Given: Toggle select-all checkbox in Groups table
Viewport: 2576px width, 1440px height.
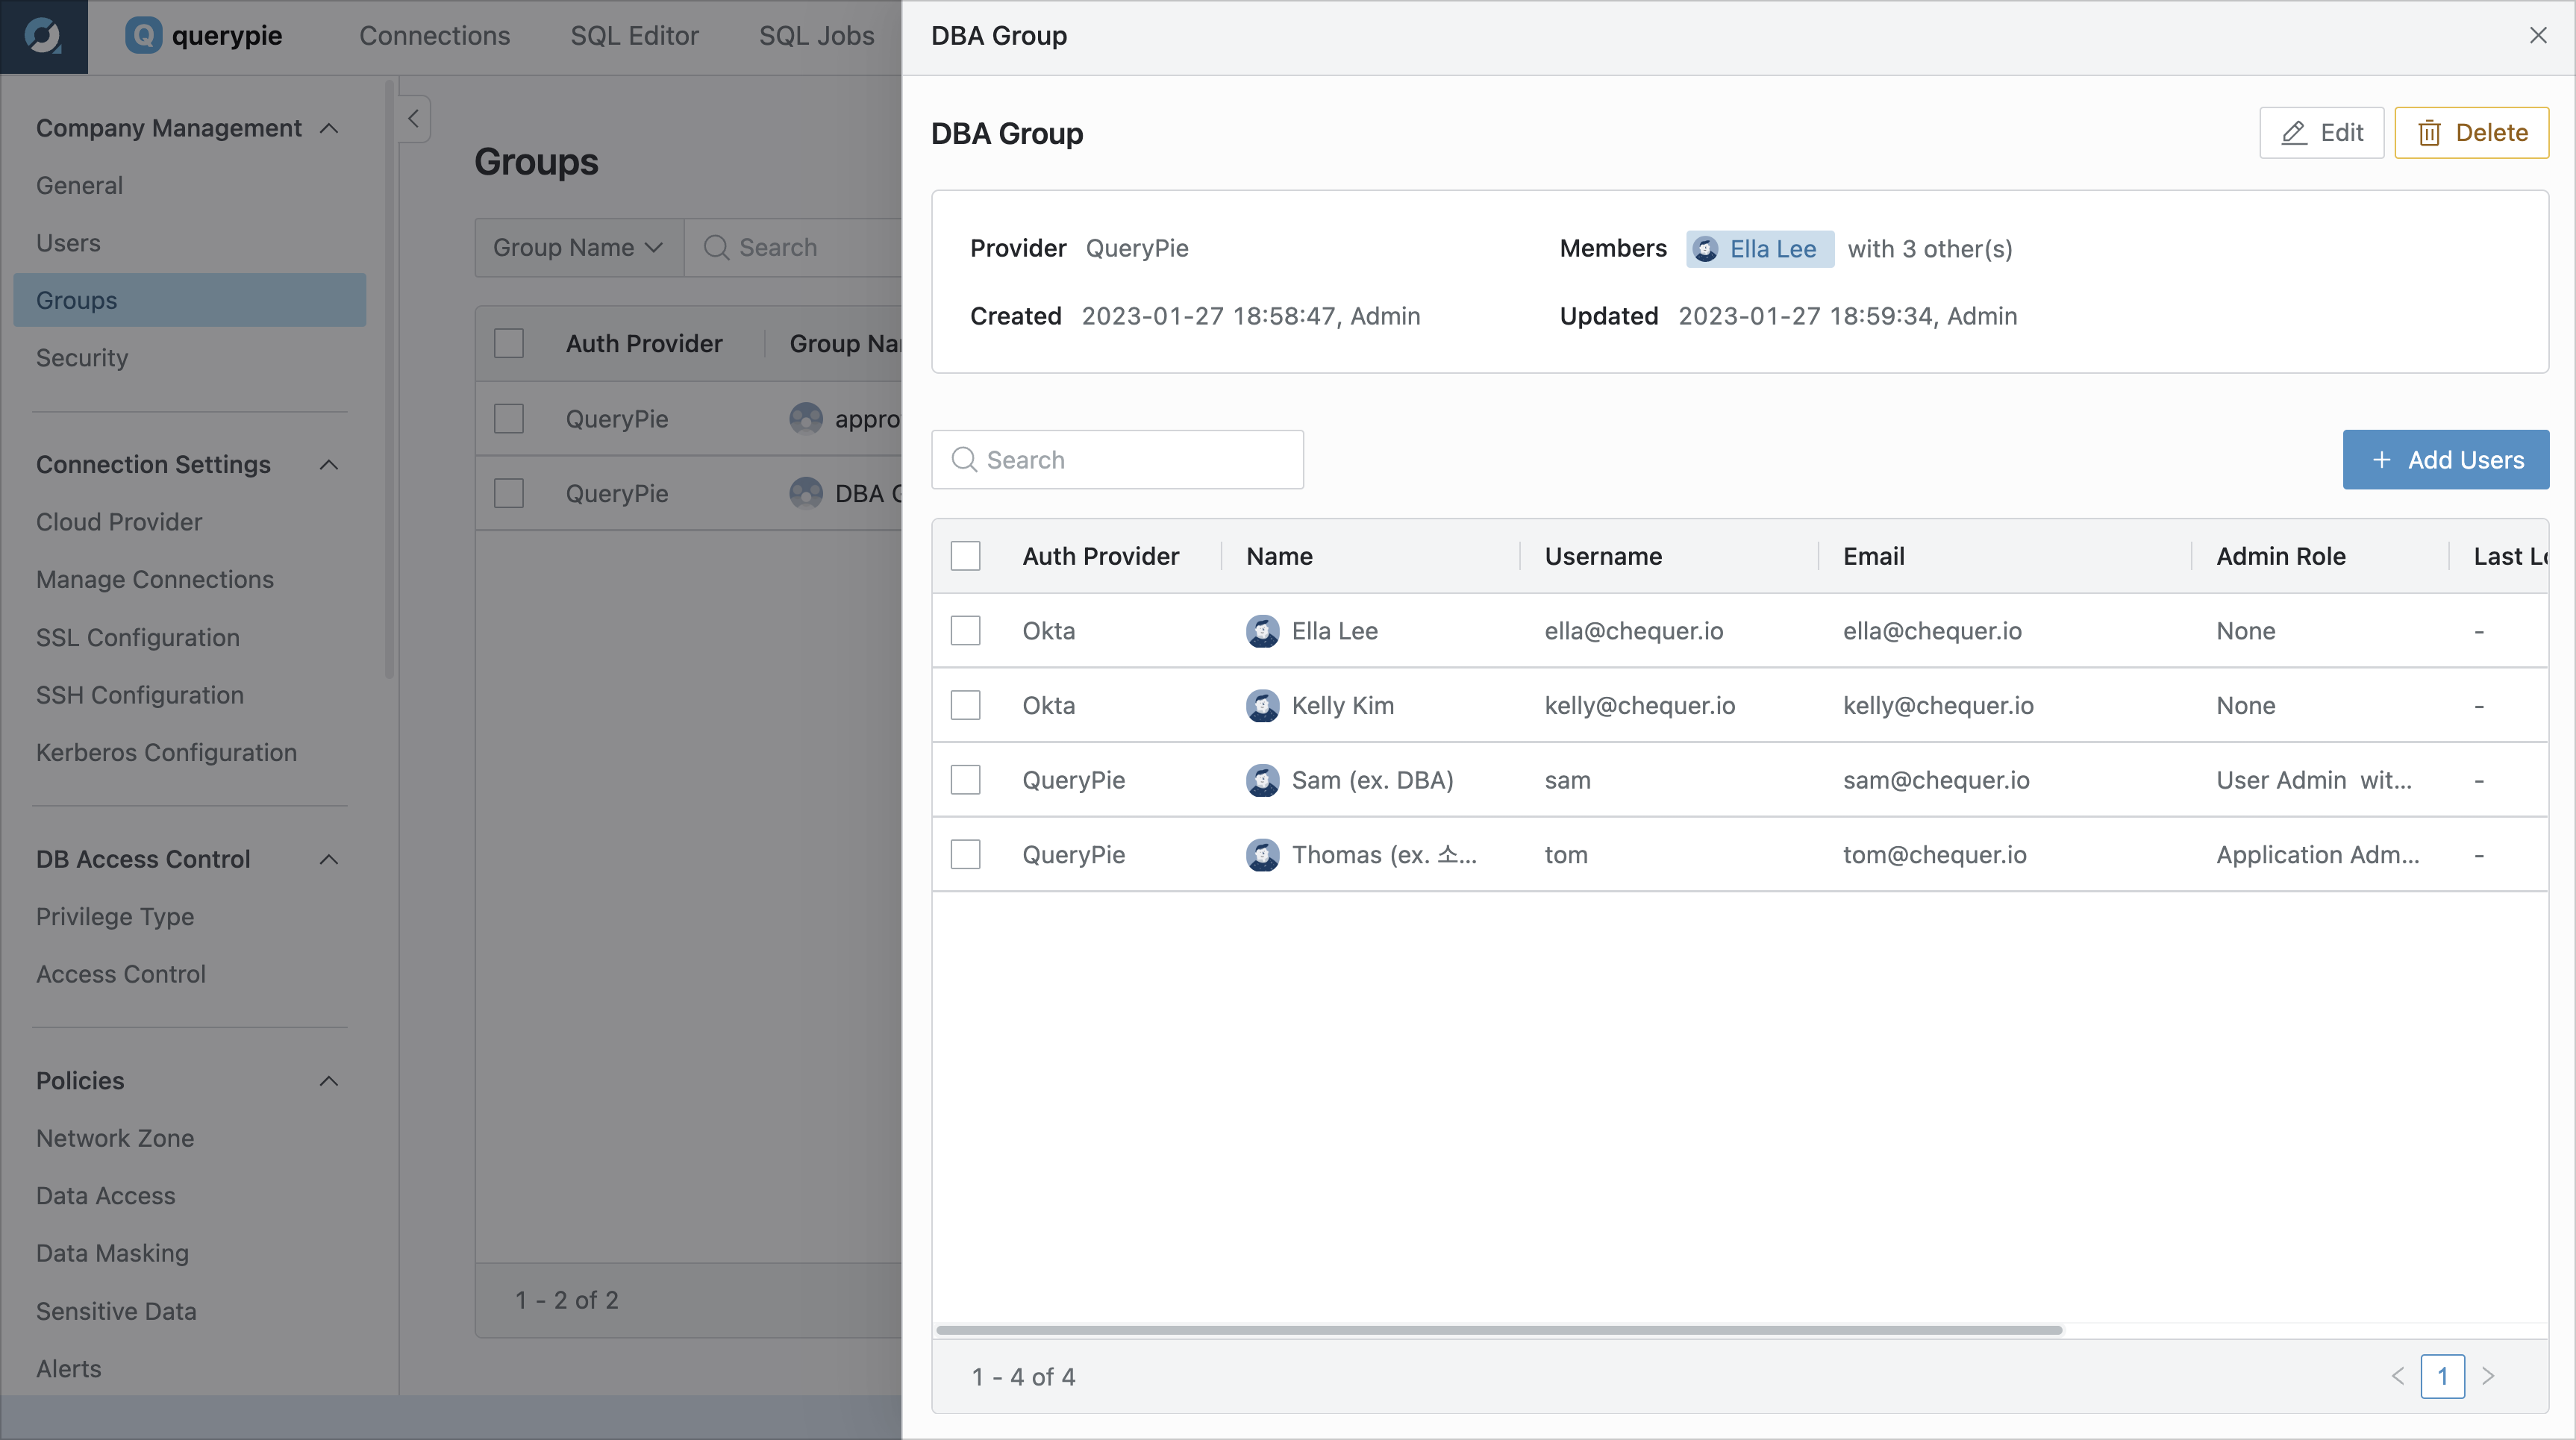Looking at the screenshot, I should coord(509,344).
